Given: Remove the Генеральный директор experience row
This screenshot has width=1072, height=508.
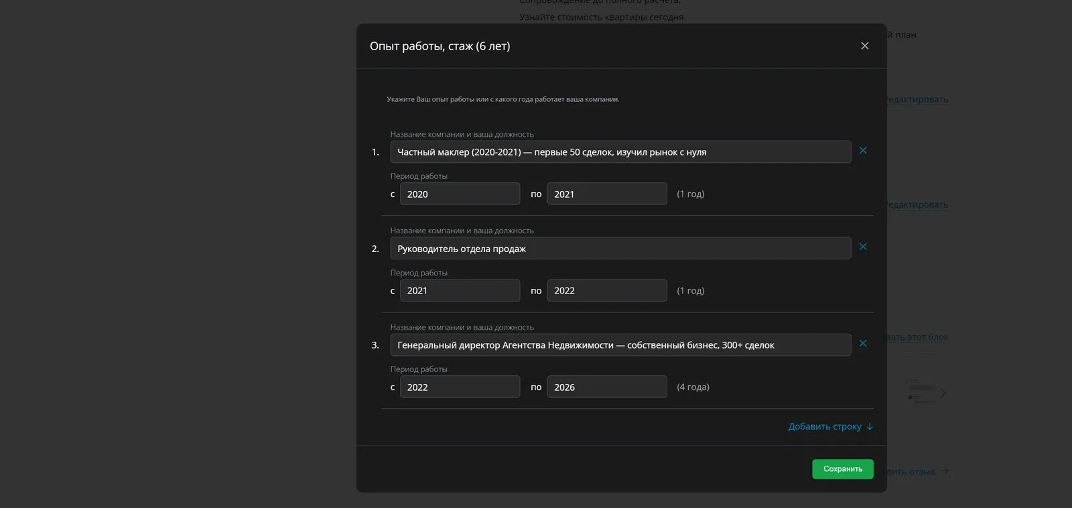Looking at the screenshot, I should click(x=863, y=344).
